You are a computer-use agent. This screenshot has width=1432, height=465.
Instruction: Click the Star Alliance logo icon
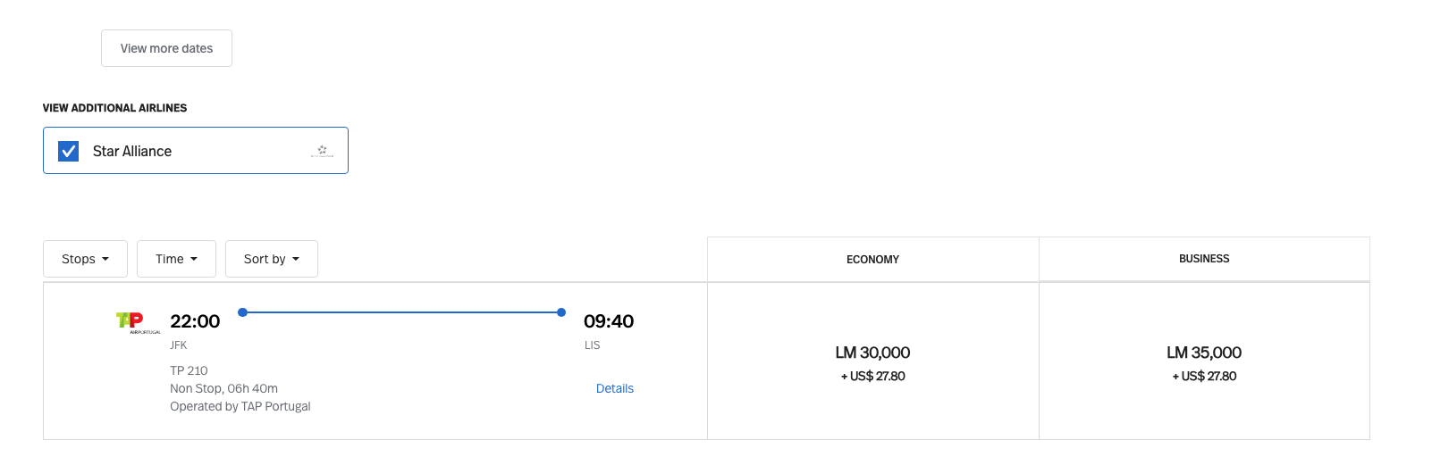click(x=322, y=151)
